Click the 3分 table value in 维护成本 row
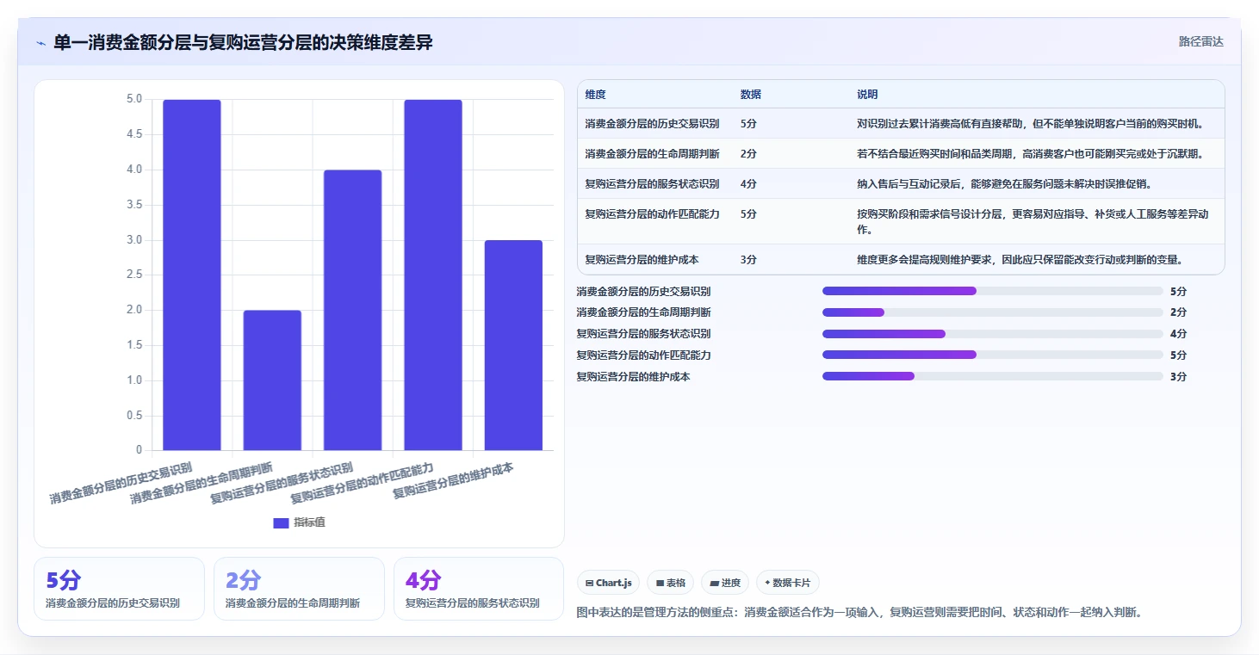 748,259
